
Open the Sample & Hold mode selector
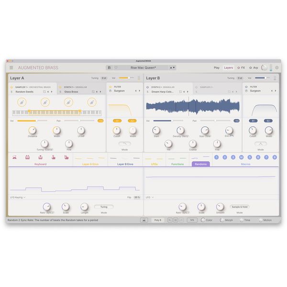coord(240,207)
